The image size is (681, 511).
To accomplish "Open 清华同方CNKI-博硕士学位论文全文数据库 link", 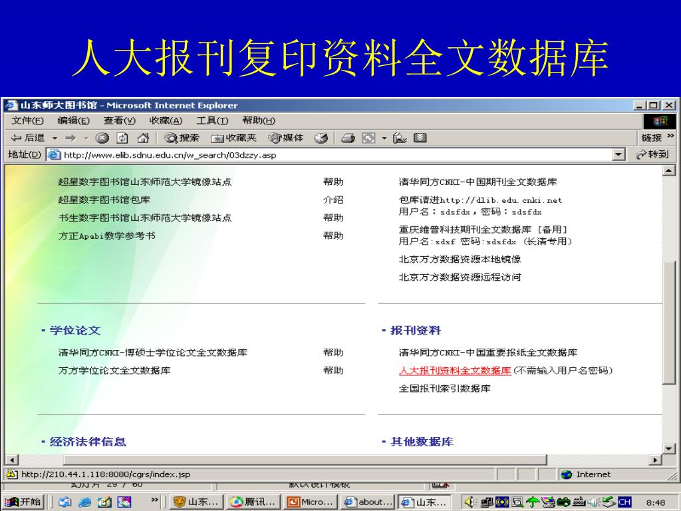I will [x=153, y=353].
